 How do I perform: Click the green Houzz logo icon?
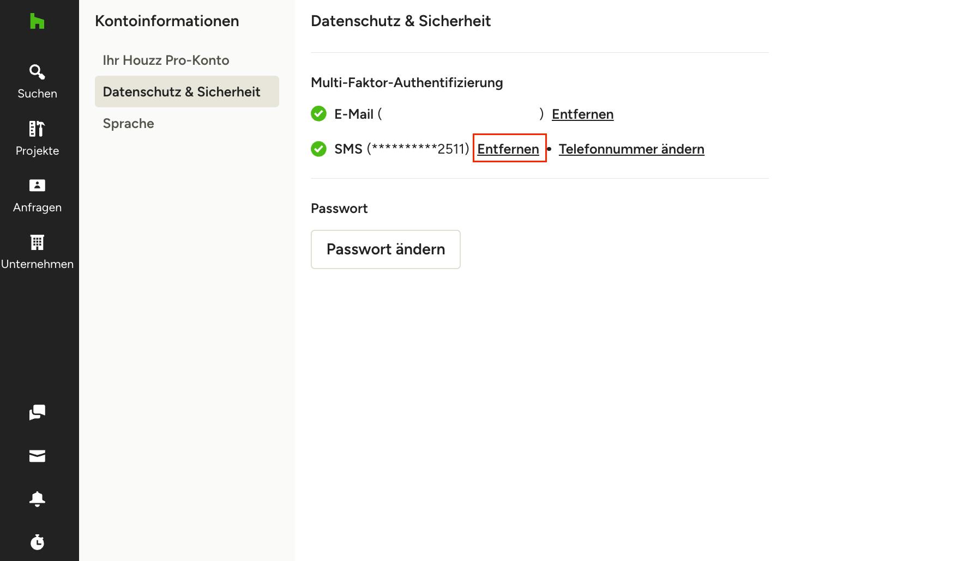click(x=37, y=21)
